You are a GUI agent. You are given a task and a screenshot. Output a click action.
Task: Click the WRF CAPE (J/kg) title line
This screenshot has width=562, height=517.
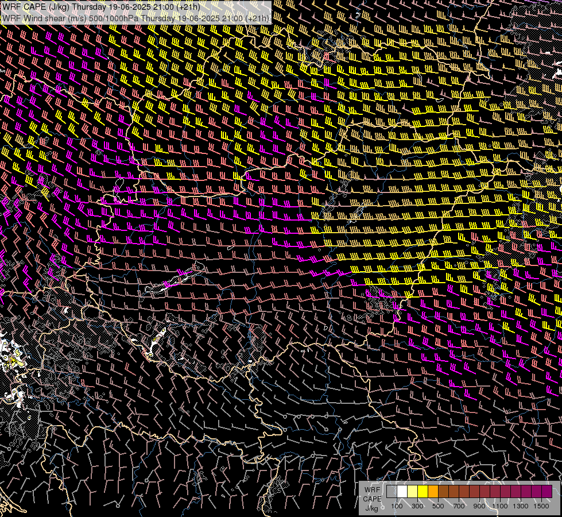click(102, 7)
